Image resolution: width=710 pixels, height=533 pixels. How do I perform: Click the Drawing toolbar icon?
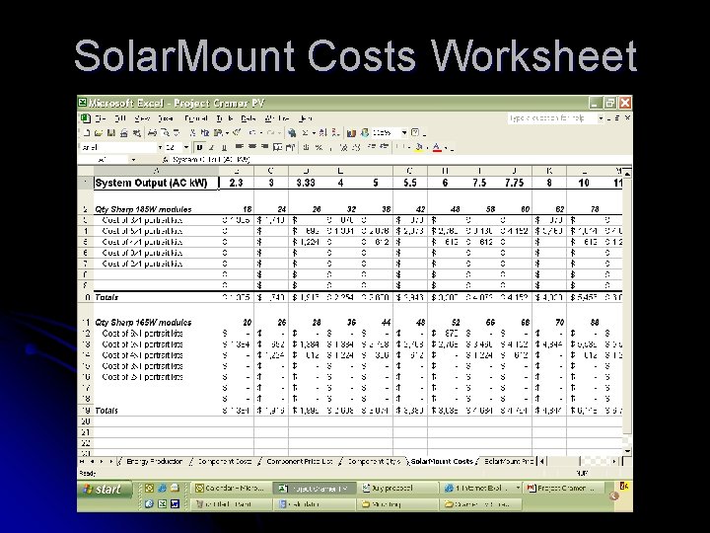(x=365, y=133)
